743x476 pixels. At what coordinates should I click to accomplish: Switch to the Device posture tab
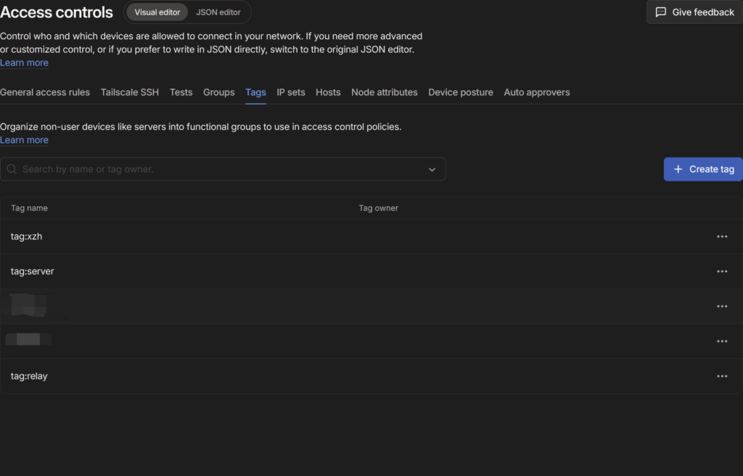pos(460,92)
